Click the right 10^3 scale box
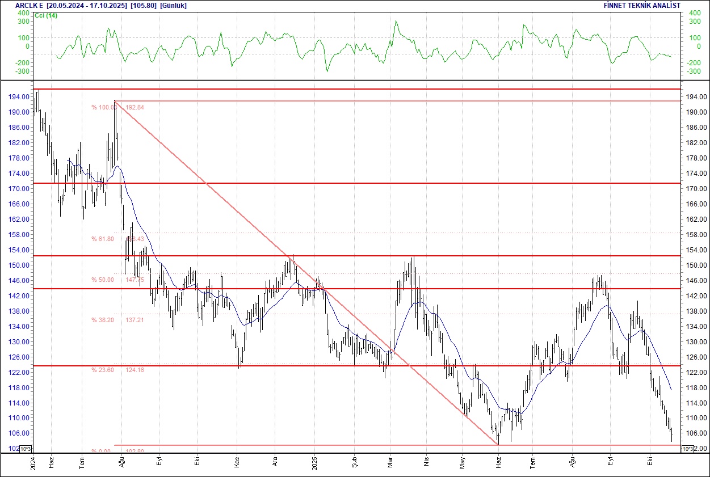 coord(686,449)
